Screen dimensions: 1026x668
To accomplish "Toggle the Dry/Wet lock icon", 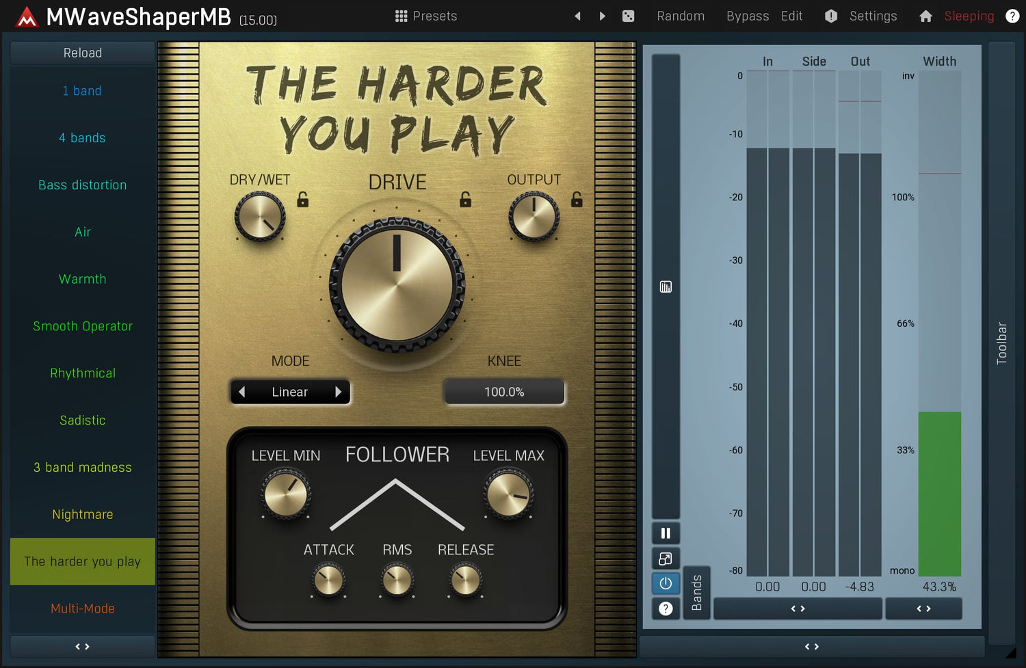I will pyautogui.click(x=302, y=200).
